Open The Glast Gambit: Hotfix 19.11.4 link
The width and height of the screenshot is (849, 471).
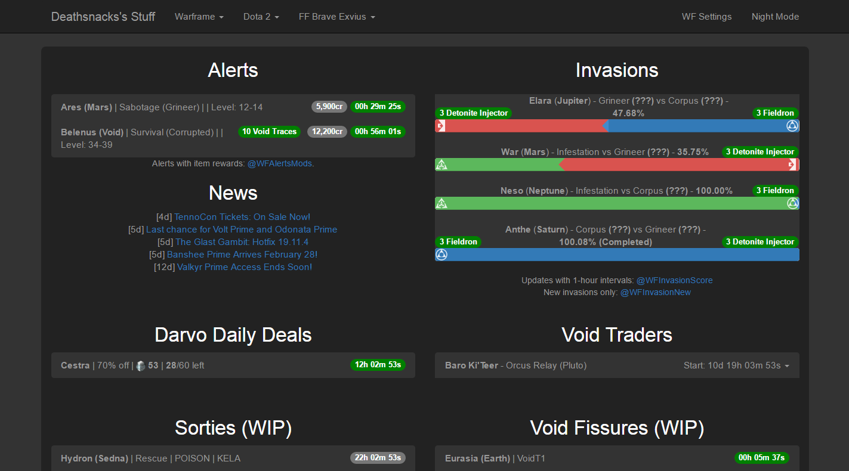tap(242, 242)
